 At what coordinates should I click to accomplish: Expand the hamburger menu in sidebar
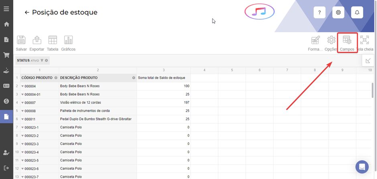coord(6,8)
